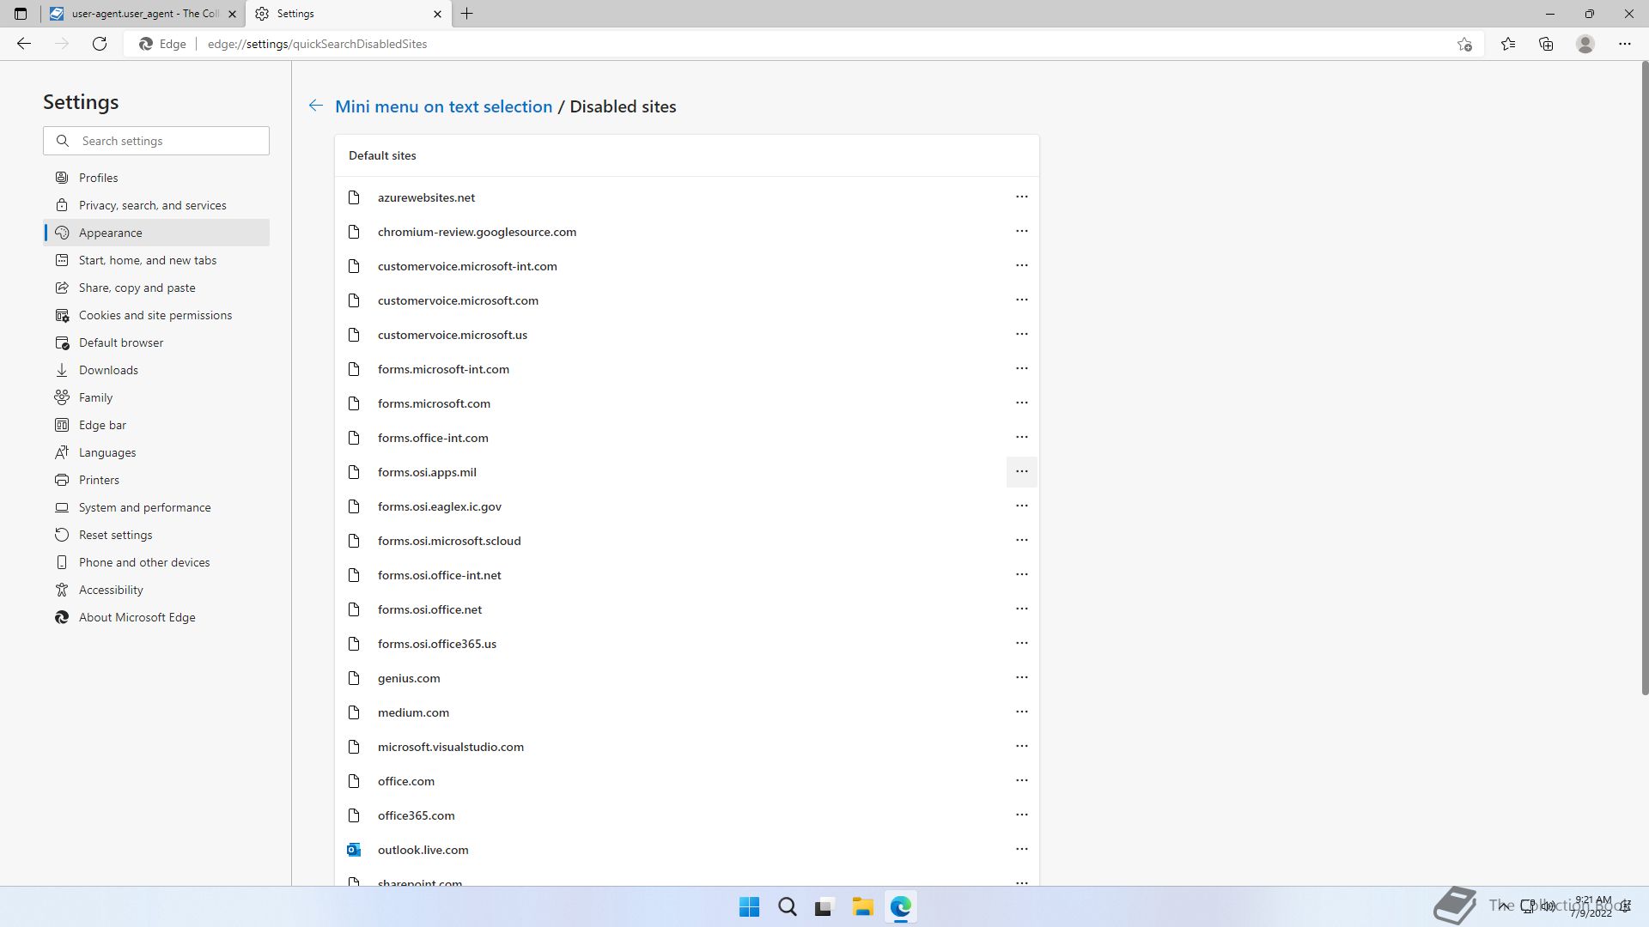Open Task View on the taskbar
1649x927 pixels.
pyautogui.click(x=824, y=906)
